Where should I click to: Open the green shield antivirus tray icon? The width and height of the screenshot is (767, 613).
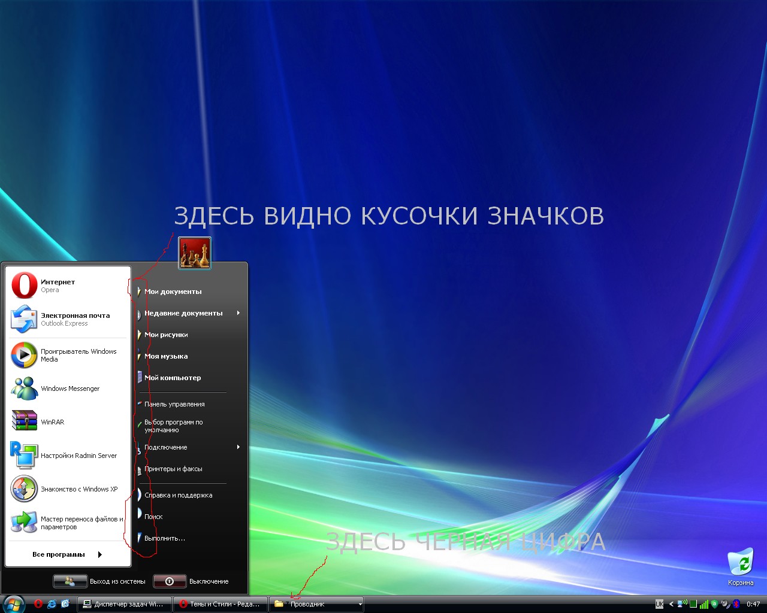714,604
